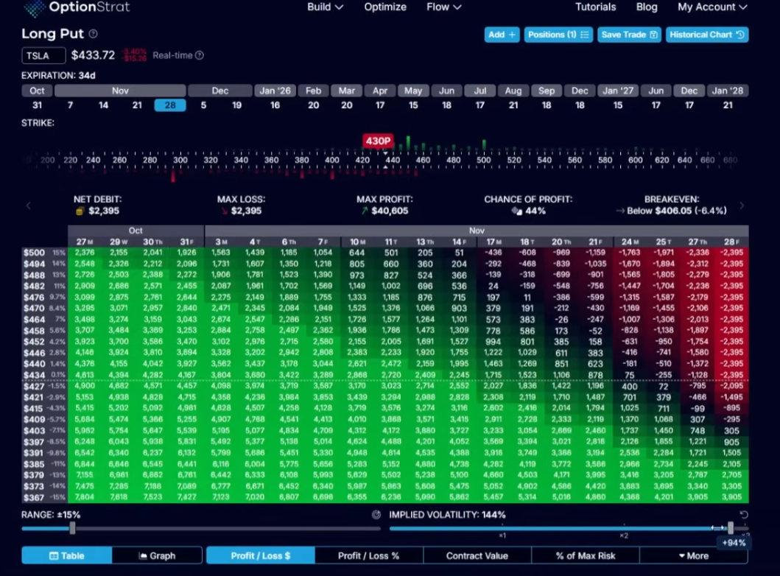Click the left arrow beside Net Debit
This screenshot has width=780, height=576.
tap(29, 206)
